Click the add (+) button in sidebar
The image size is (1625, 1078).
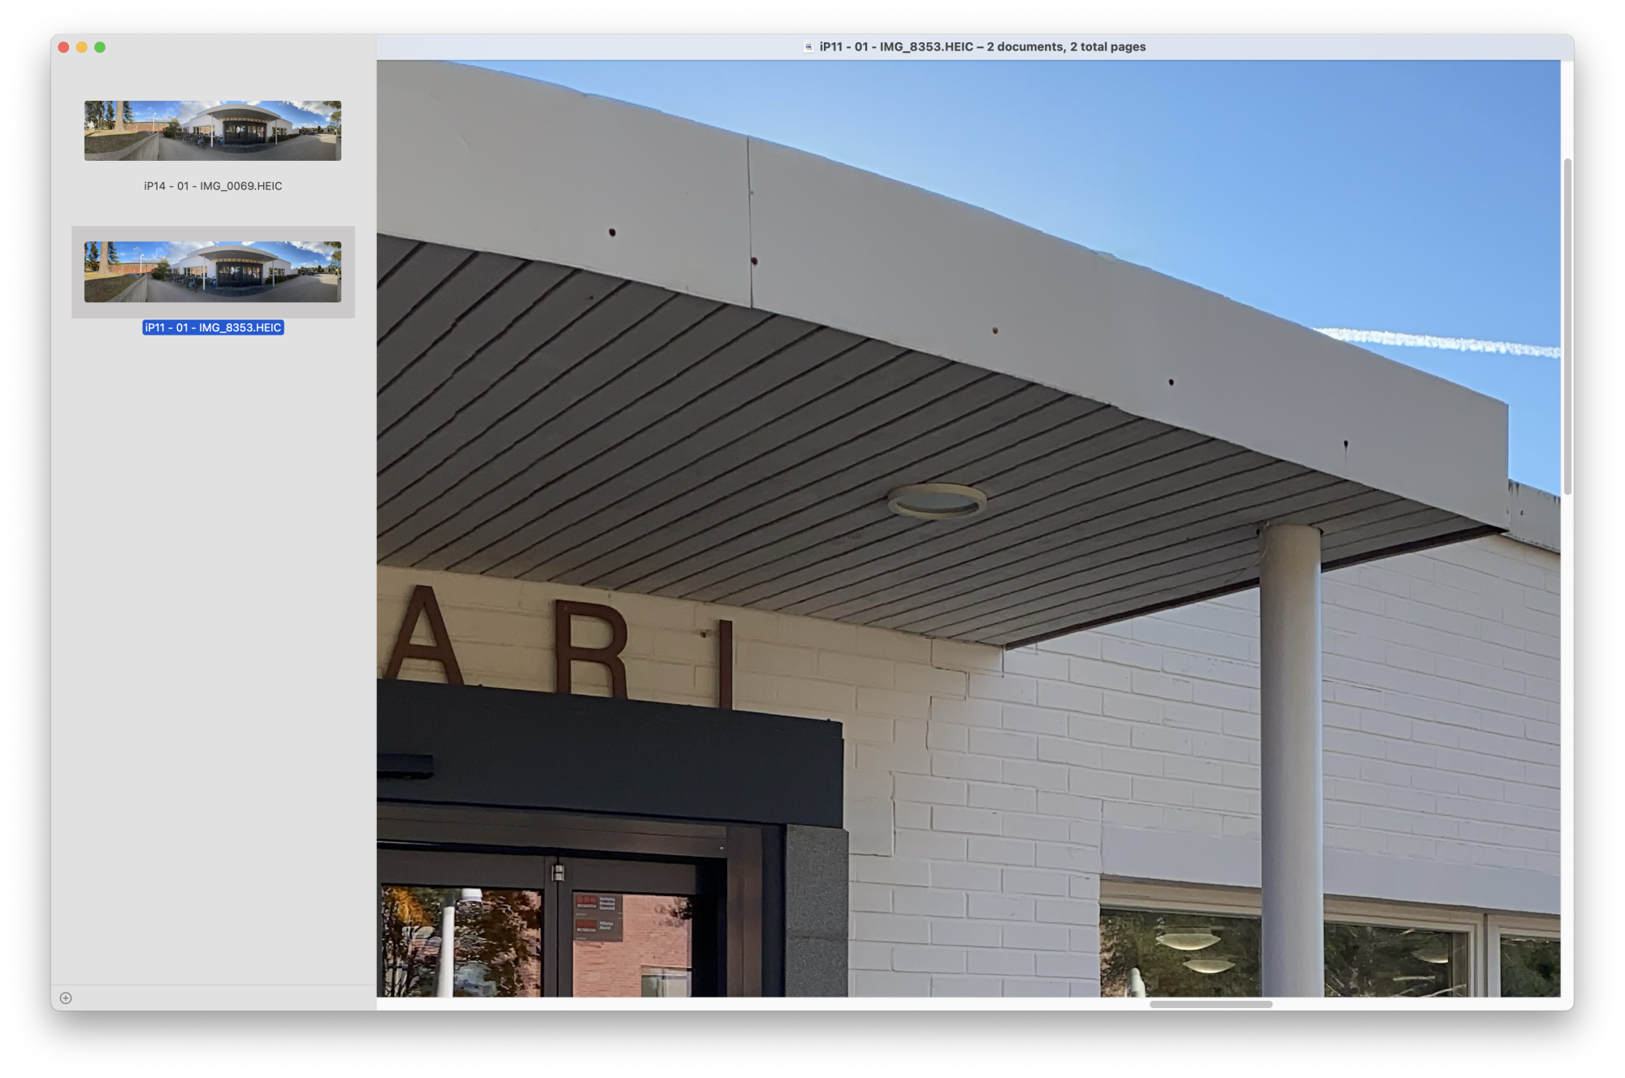(x=66, y=998)
